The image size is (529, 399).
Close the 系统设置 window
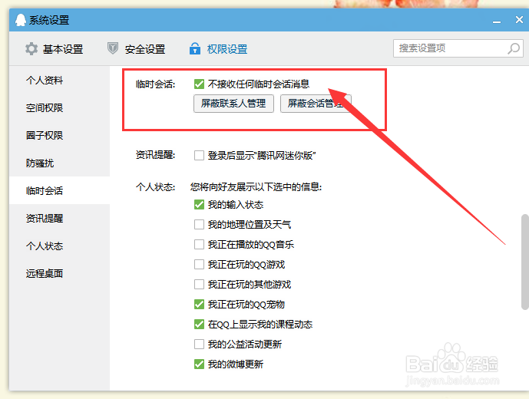point(519,20)
